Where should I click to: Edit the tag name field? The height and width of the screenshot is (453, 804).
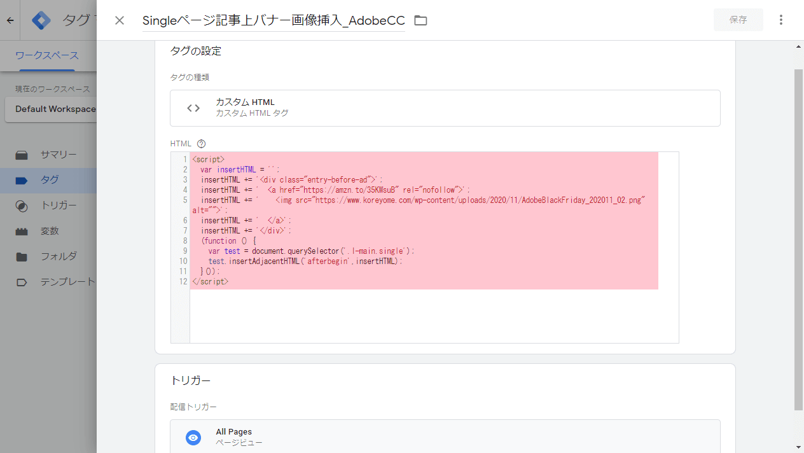[x=274, y=20]
